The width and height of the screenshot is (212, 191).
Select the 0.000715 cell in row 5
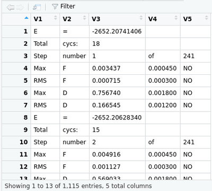point(117,81)
